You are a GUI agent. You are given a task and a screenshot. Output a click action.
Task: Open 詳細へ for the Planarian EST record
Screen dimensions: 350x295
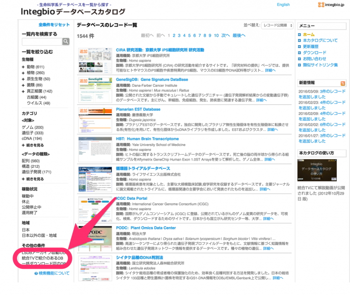point(273,130)
